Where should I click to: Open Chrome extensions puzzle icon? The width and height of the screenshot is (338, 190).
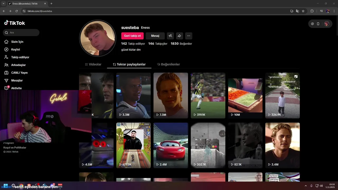coord(312,11)
